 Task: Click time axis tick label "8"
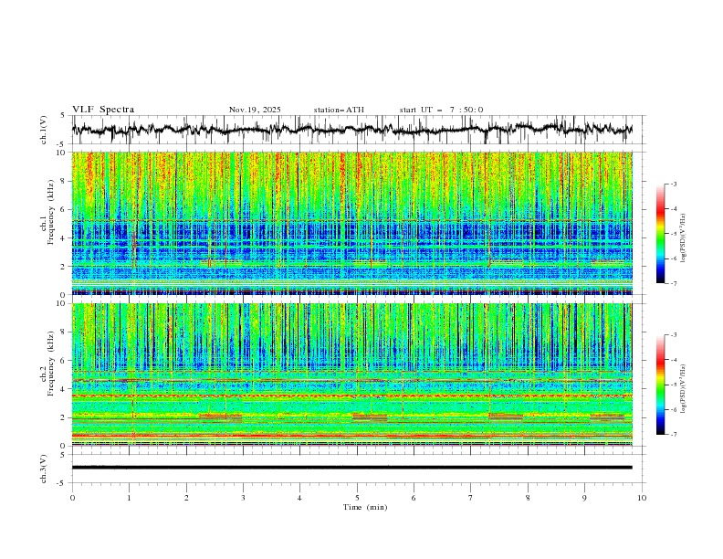tap(528, 498)
